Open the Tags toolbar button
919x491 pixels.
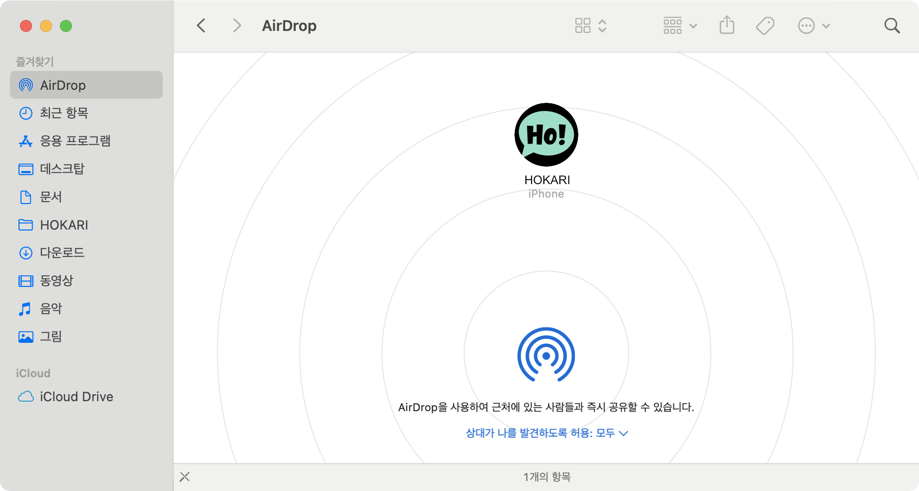click(x=765, y=25)
